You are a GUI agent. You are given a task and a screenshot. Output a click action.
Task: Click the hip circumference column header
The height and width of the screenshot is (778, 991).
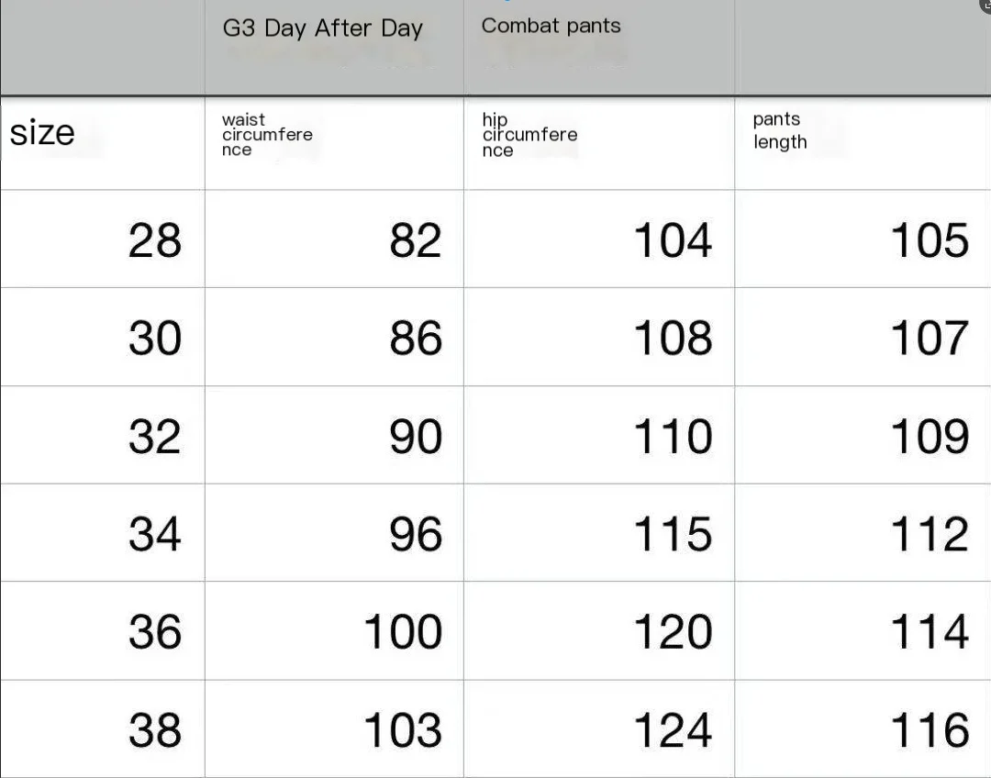pos(599,143)
